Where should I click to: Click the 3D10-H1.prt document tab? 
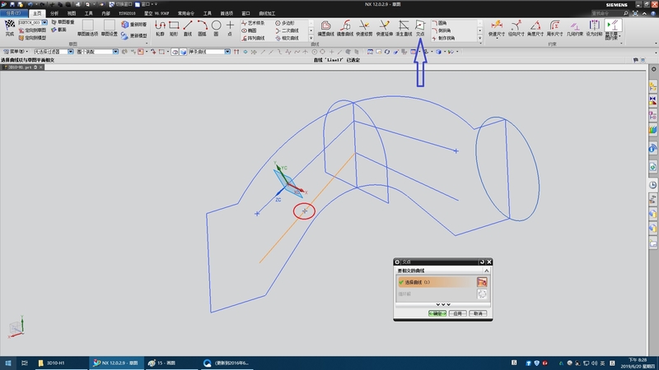point(21,67)
